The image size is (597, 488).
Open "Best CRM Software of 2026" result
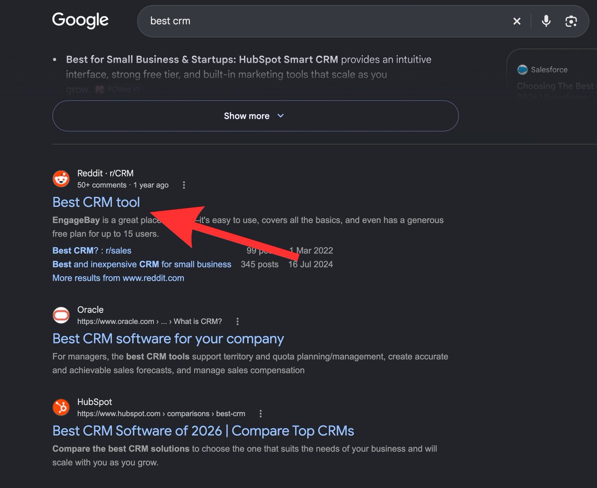tap(203, 431)
